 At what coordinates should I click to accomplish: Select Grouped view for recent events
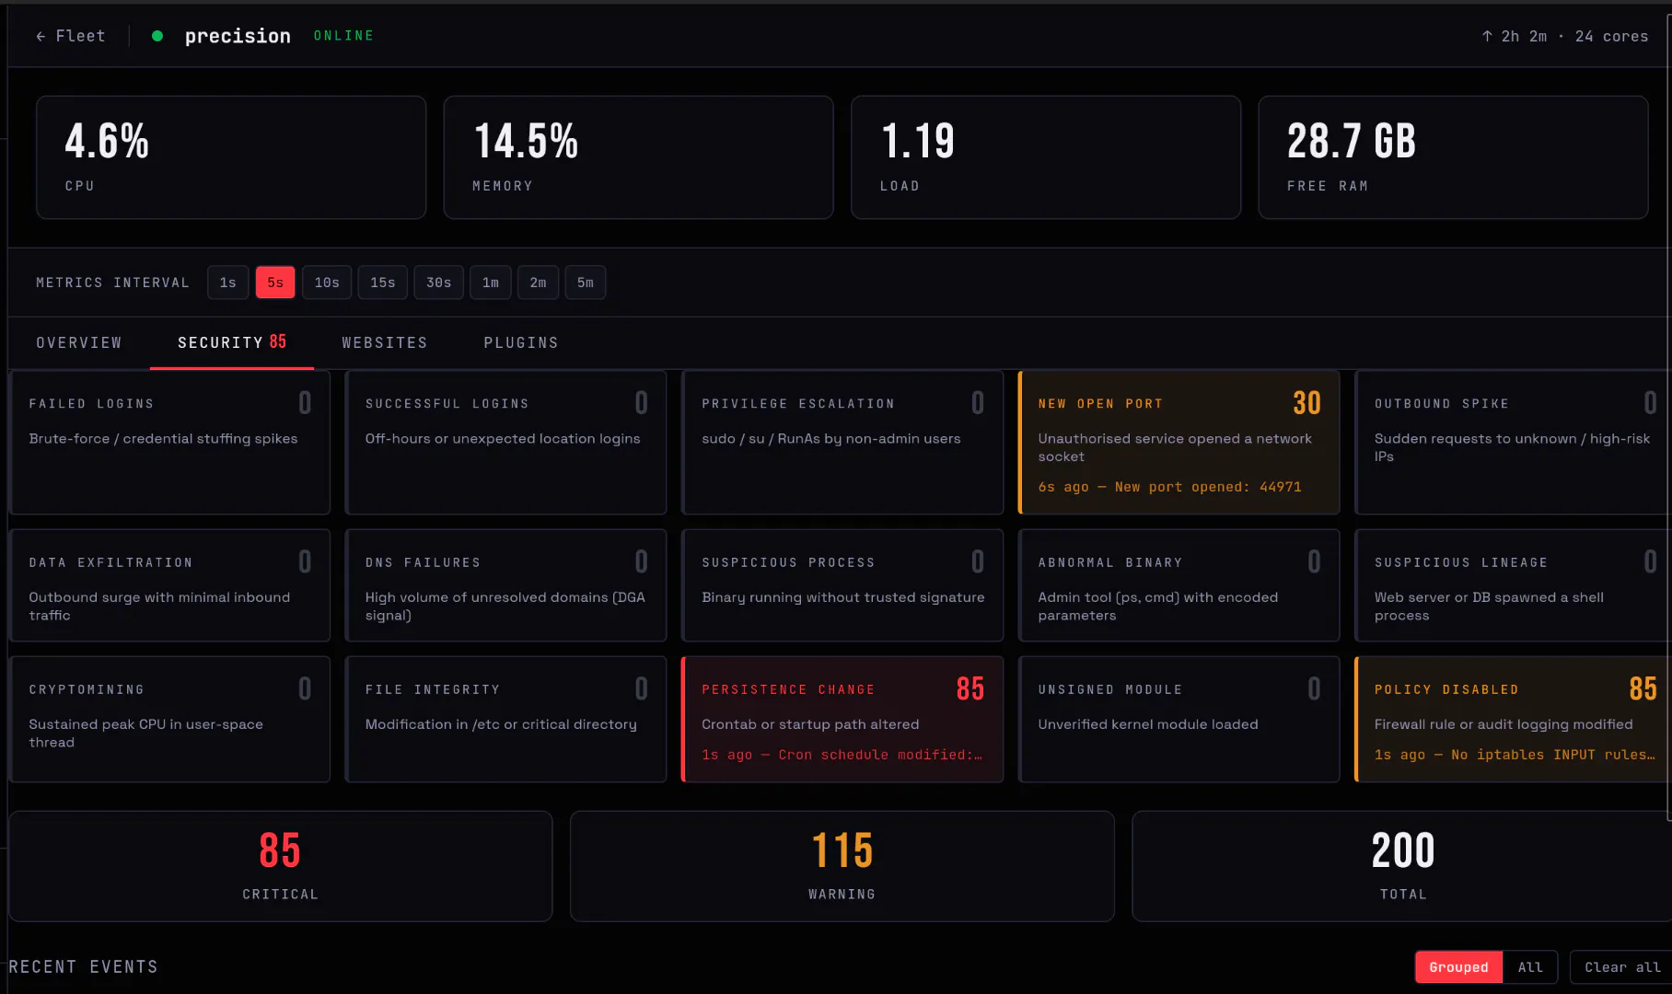tap(1458, 967)
